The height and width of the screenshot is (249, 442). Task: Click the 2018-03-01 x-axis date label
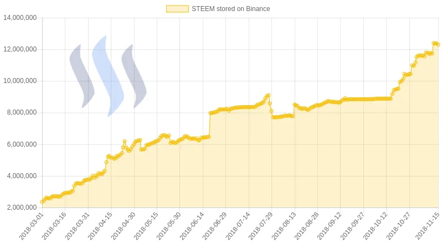31,226
